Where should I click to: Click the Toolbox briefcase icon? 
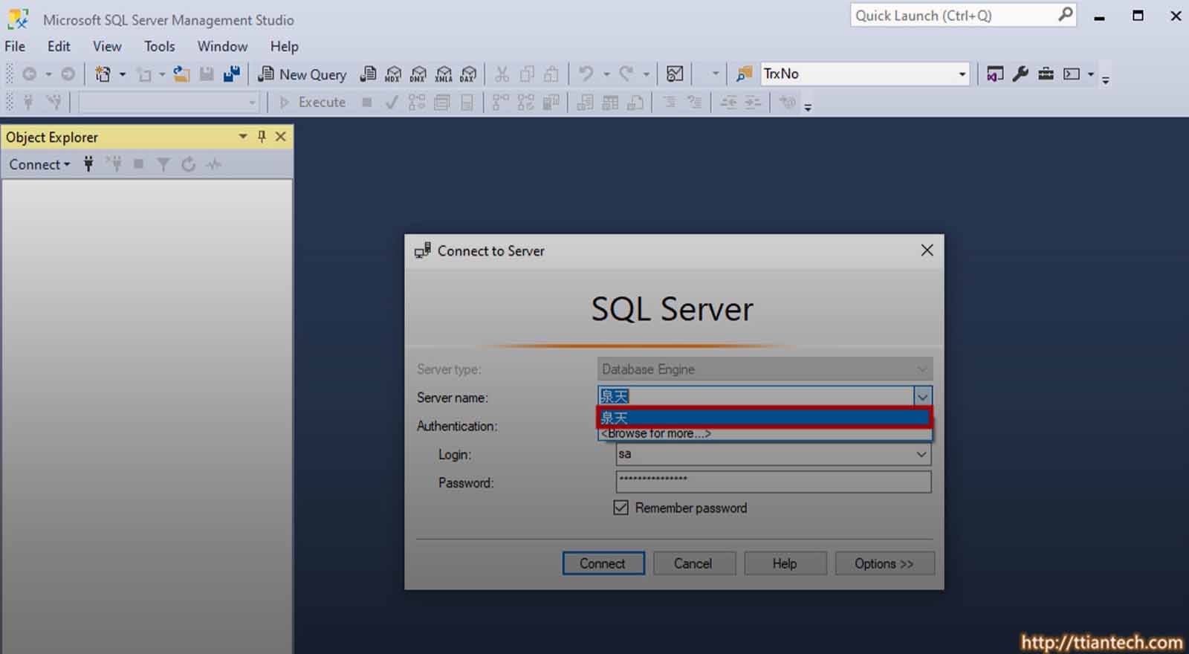click(1046, 74)
